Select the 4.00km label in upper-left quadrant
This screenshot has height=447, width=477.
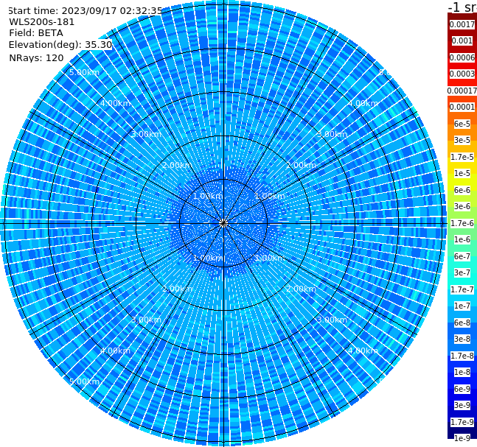[x=115, y=103]
